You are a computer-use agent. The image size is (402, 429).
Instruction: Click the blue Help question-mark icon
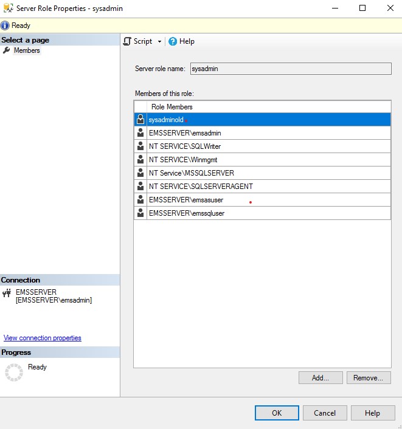[x=173, y=41]
